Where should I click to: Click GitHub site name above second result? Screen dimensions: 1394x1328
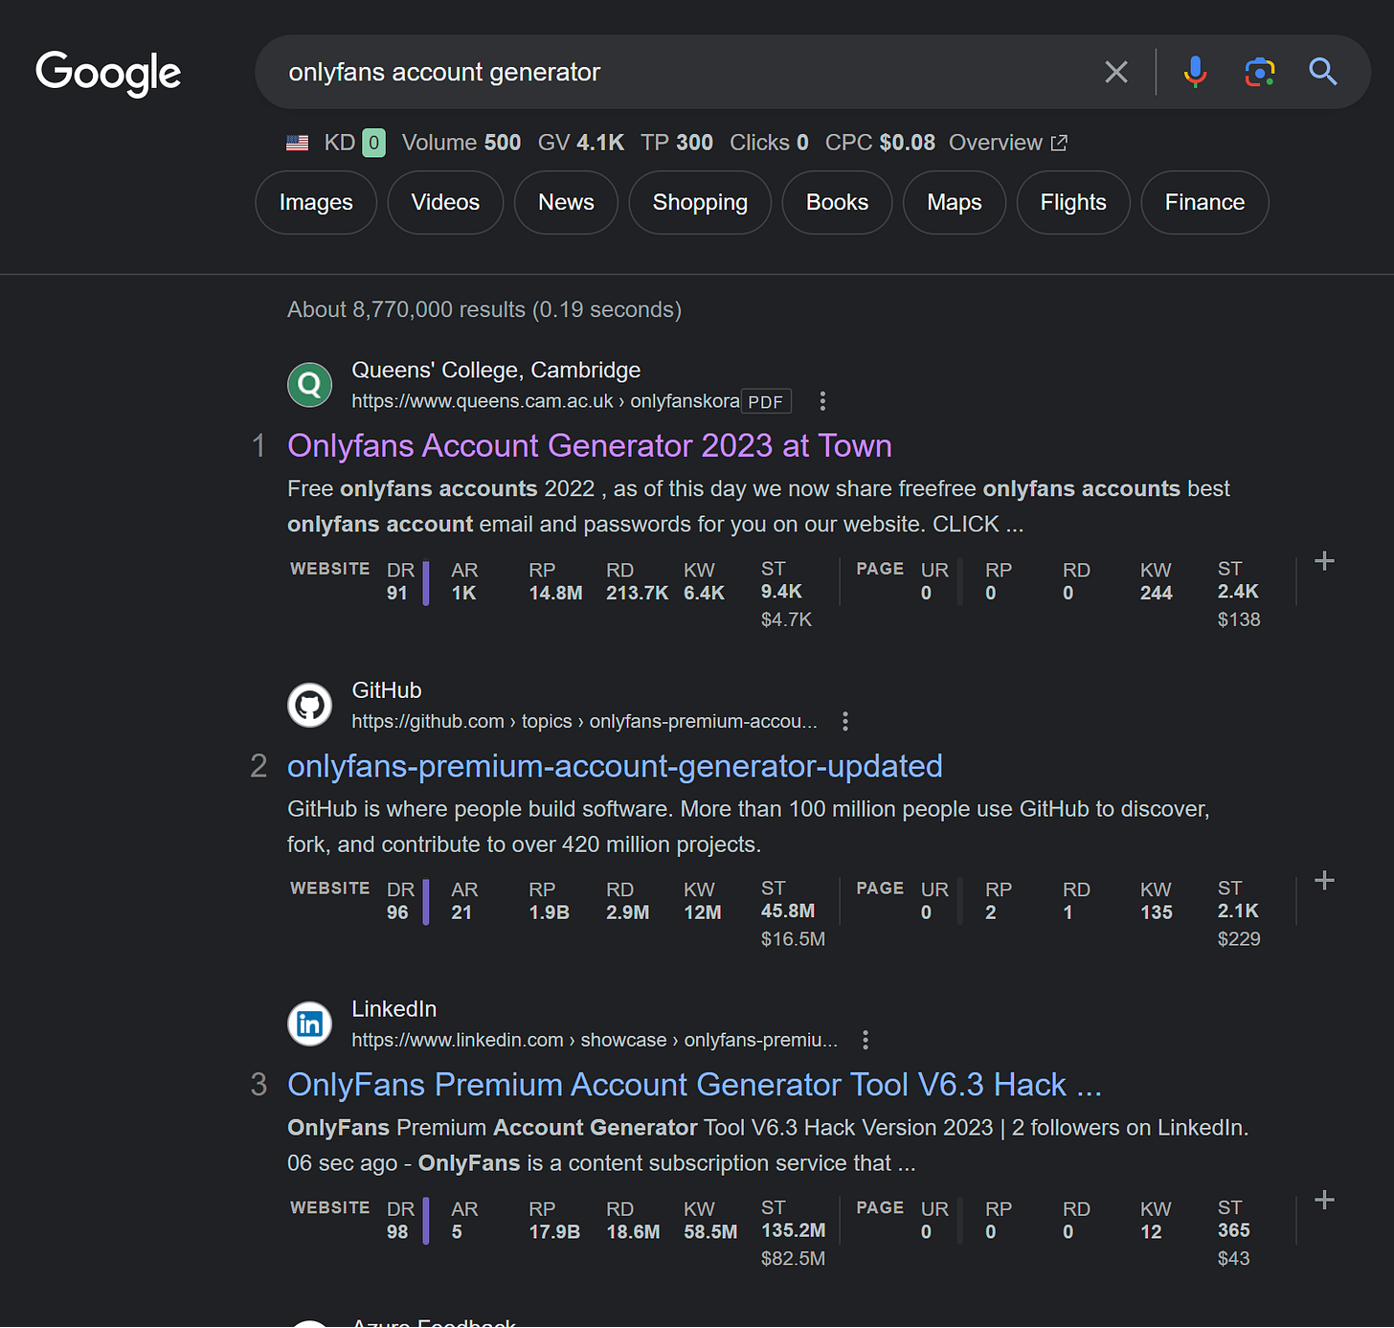point(387,691)
